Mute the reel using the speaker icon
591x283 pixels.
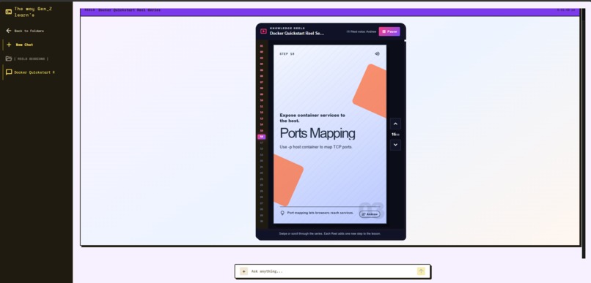coord(377,53)
